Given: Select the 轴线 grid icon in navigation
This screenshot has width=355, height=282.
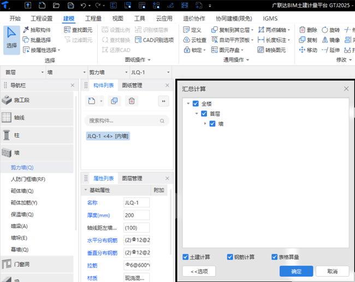Looking at the screenshot, I should [x=7, y=117].
